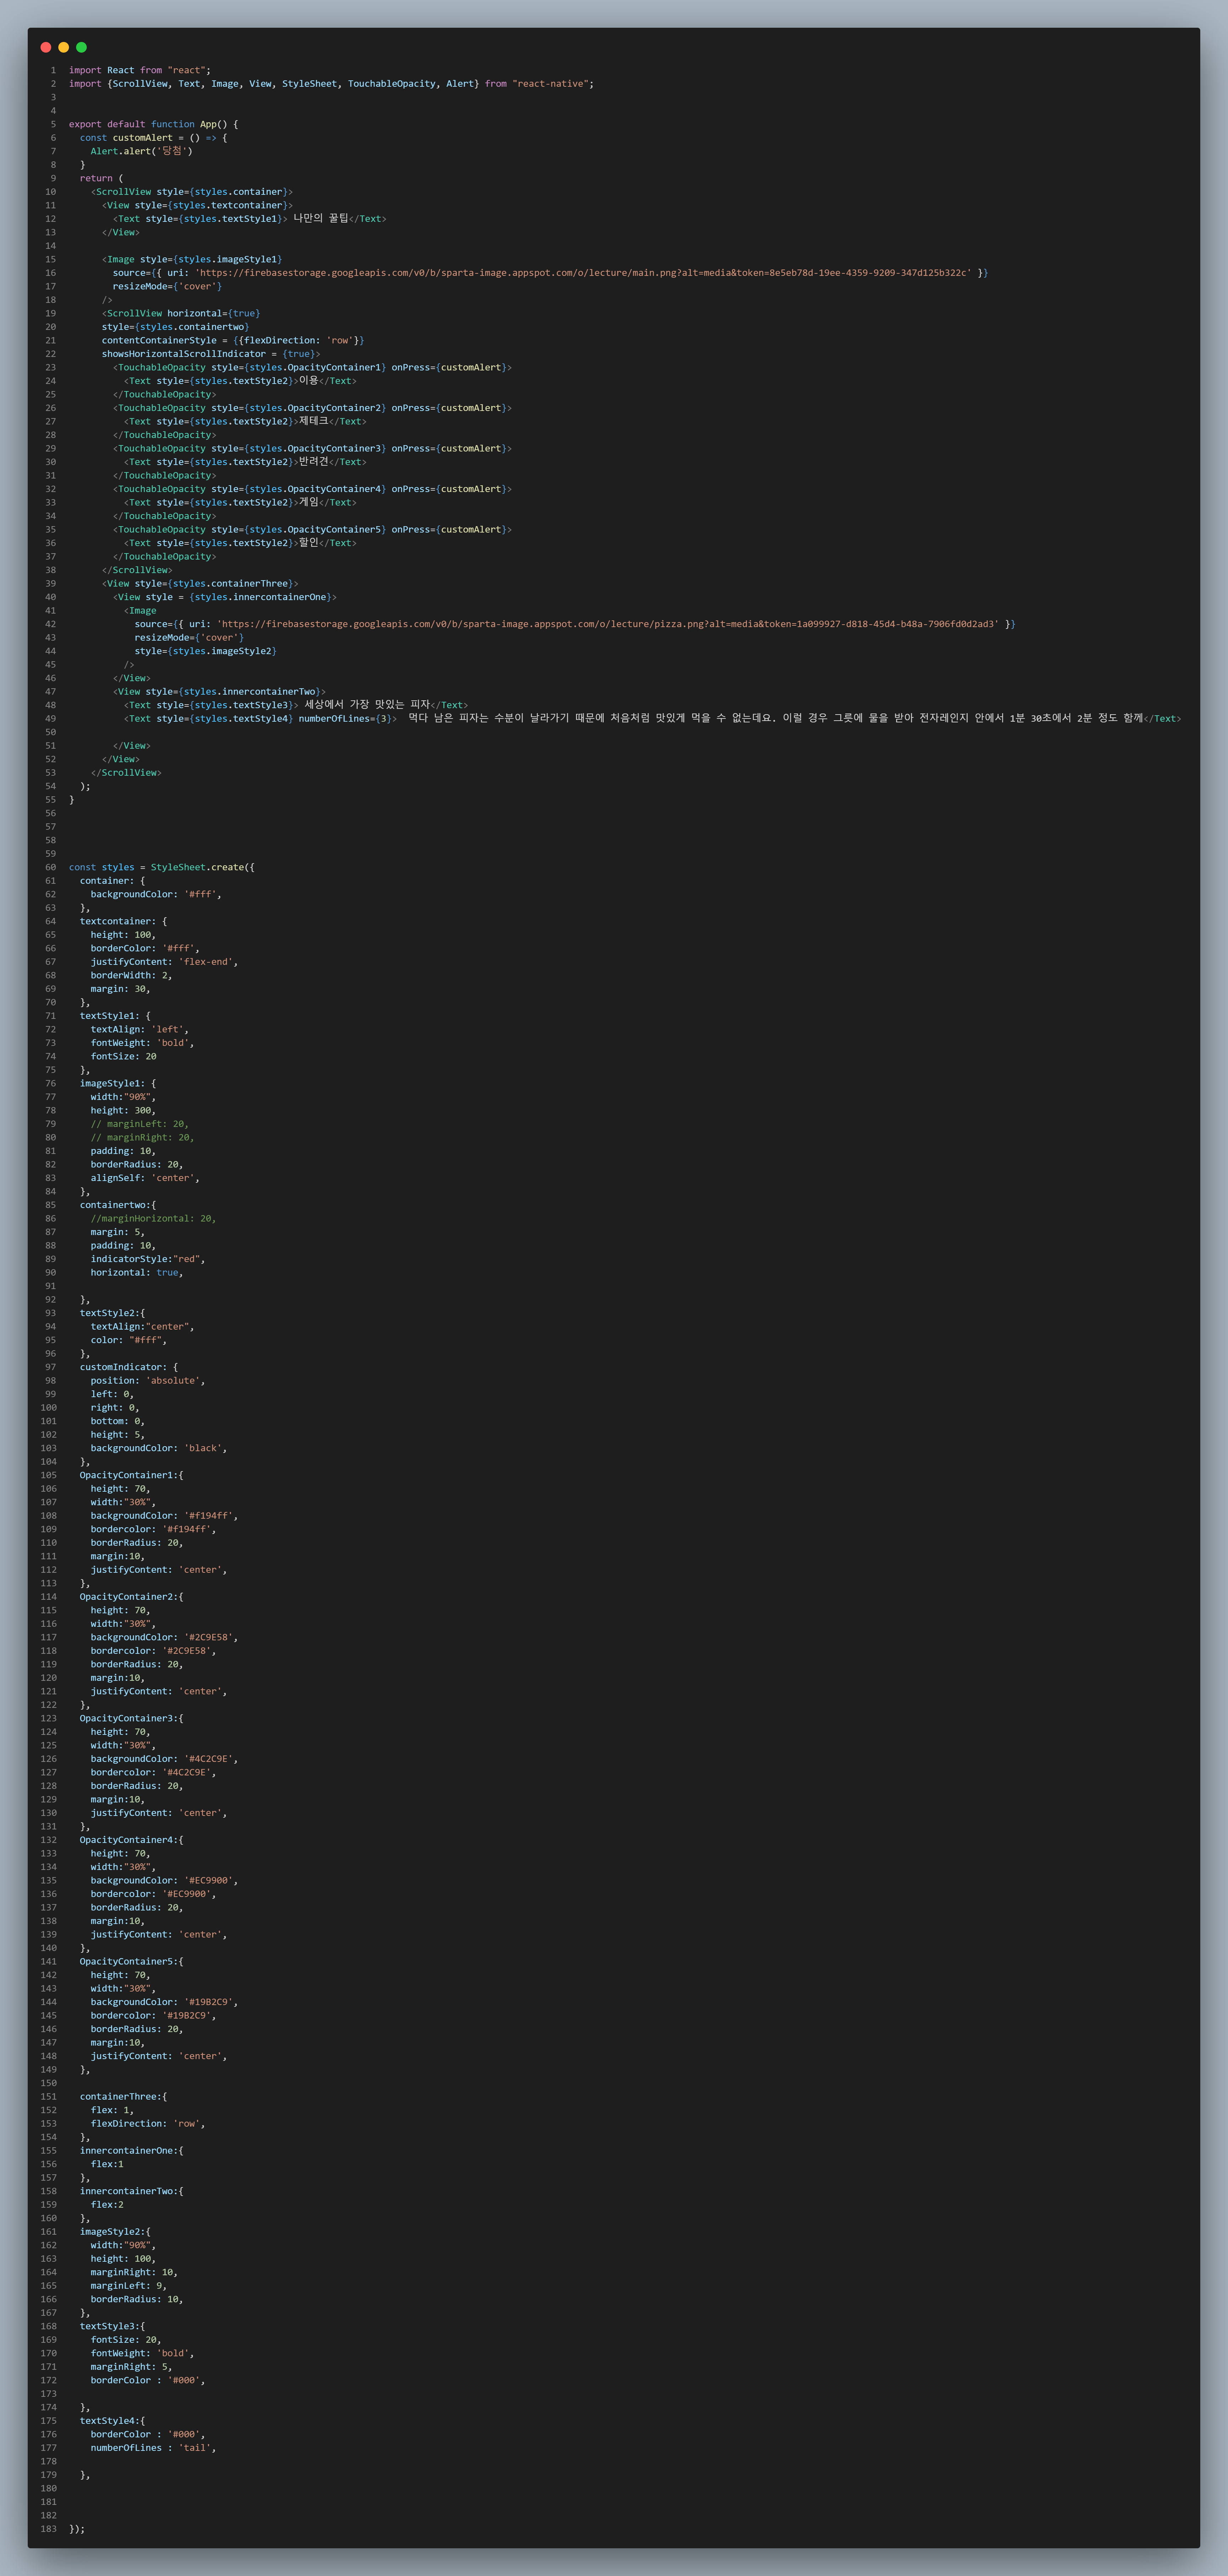Click 'customIndicator: {' style key
Image resolution: width=1228 pixels, height=2576 pixels.
[129, 1367]
